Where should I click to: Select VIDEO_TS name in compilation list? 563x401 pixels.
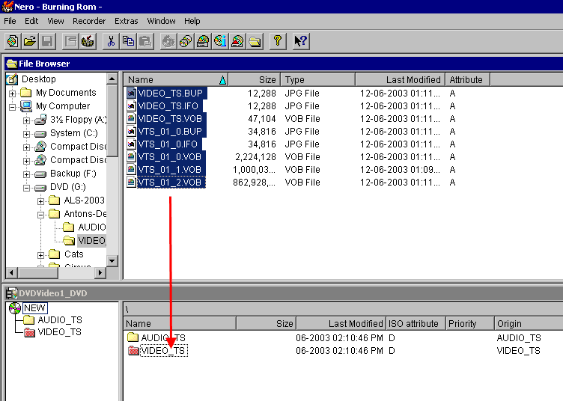pos(163,351)
